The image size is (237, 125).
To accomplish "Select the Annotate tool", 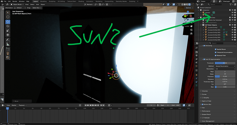I will 8,40.
